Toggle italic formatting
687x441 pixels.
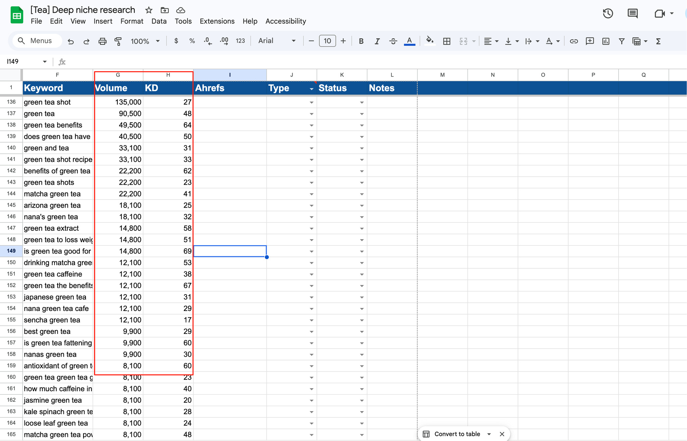coord(377,41)
